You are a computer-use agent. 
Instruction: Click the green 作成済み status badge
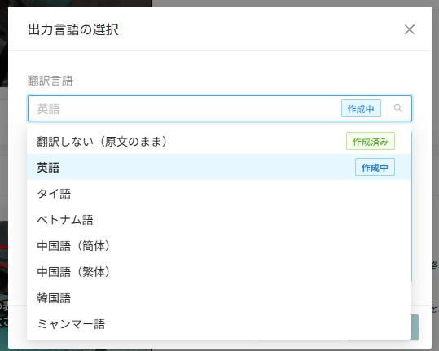pos(371,141)
